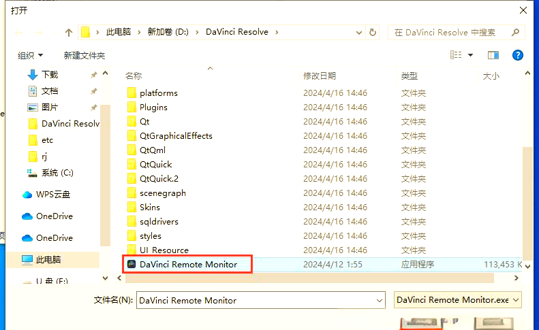Screen dimensions: 539x330
Task: Change view layout icon
Action: pyautogui.click(x=456, y=55)
